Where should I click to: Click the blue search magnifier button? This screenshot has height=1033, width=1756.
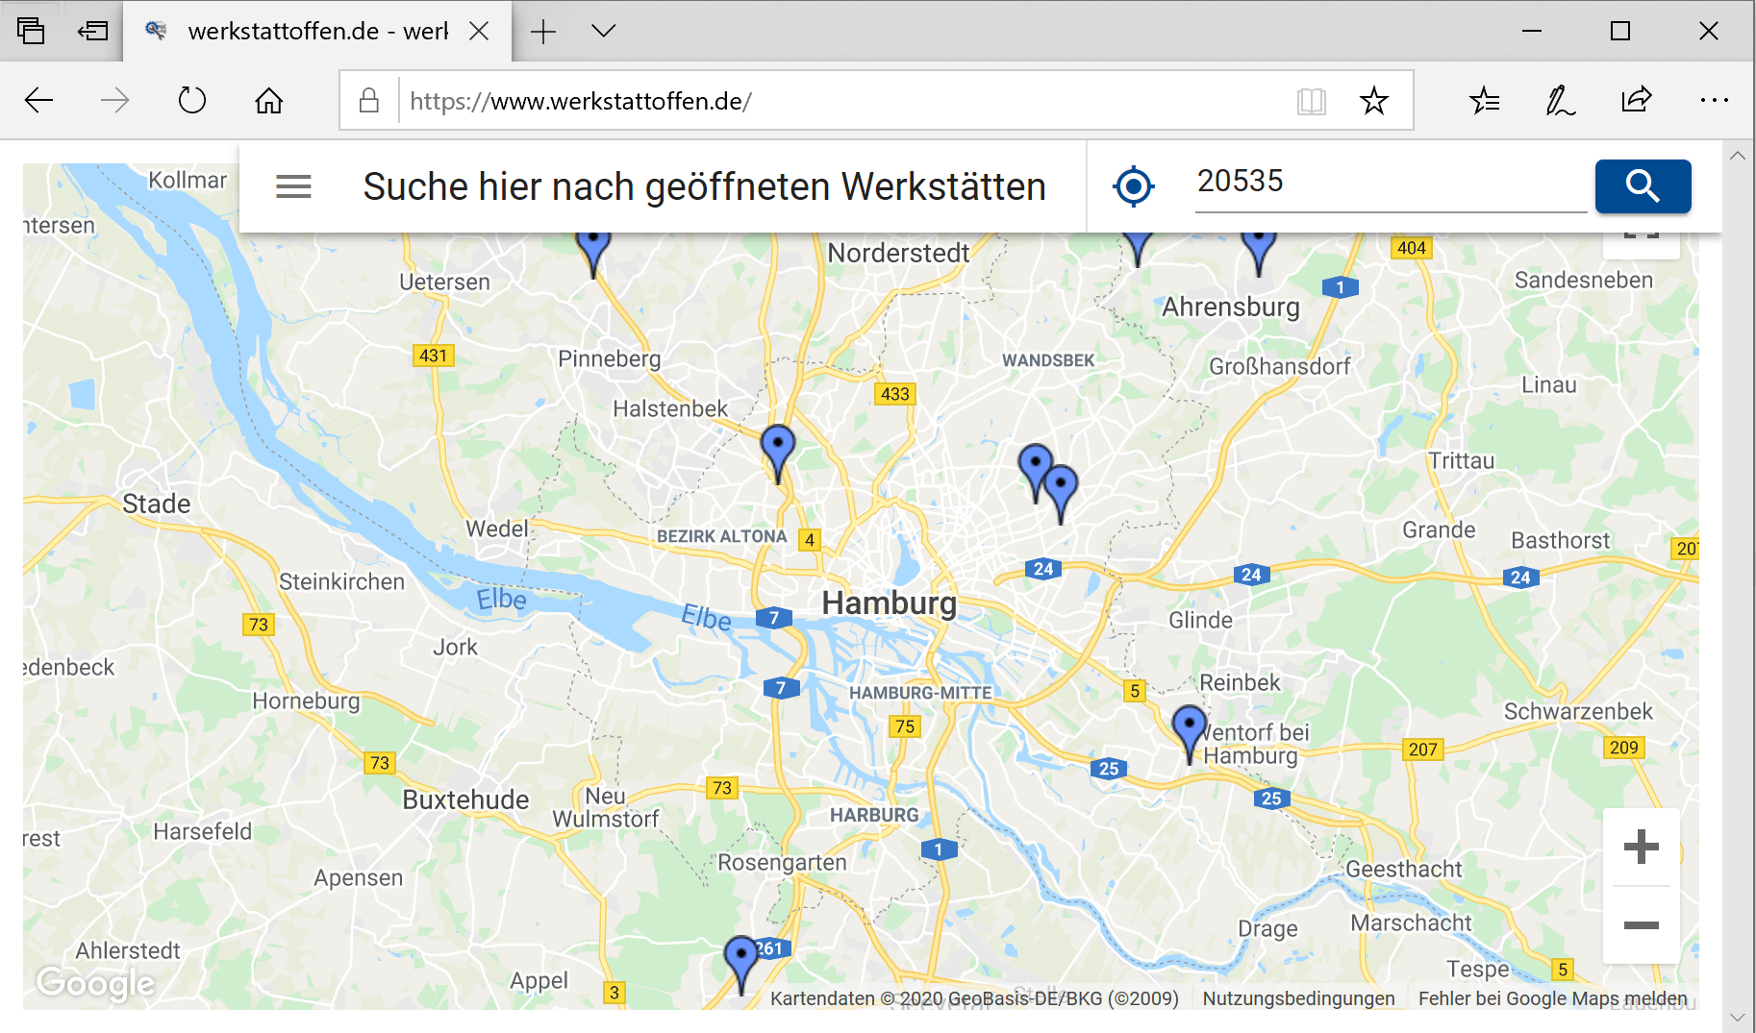pyautogui.click(x=1643, y=186)
